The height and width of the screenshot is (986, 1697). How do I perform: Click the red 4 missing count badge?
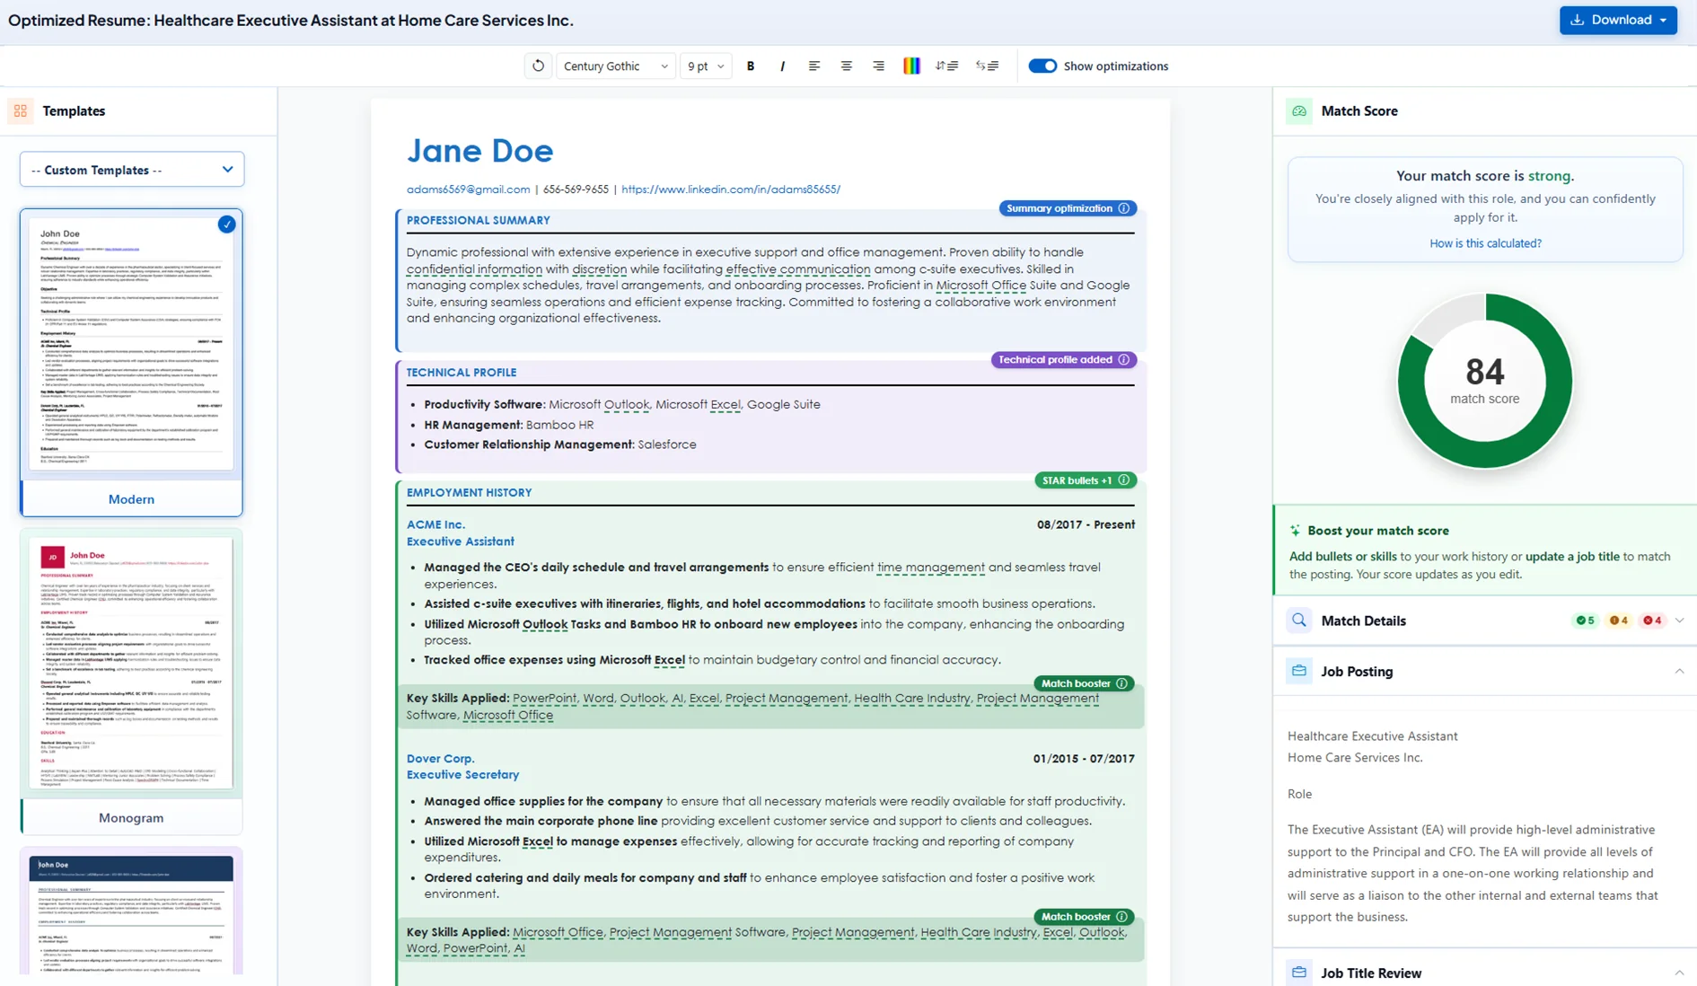(x=1652, y=621)
